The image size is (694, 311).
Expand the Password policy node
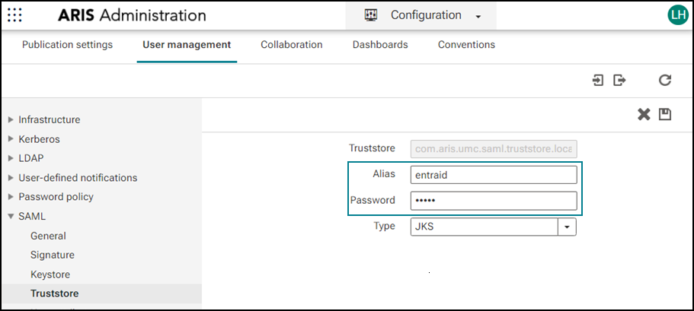[x=11, y=197]
